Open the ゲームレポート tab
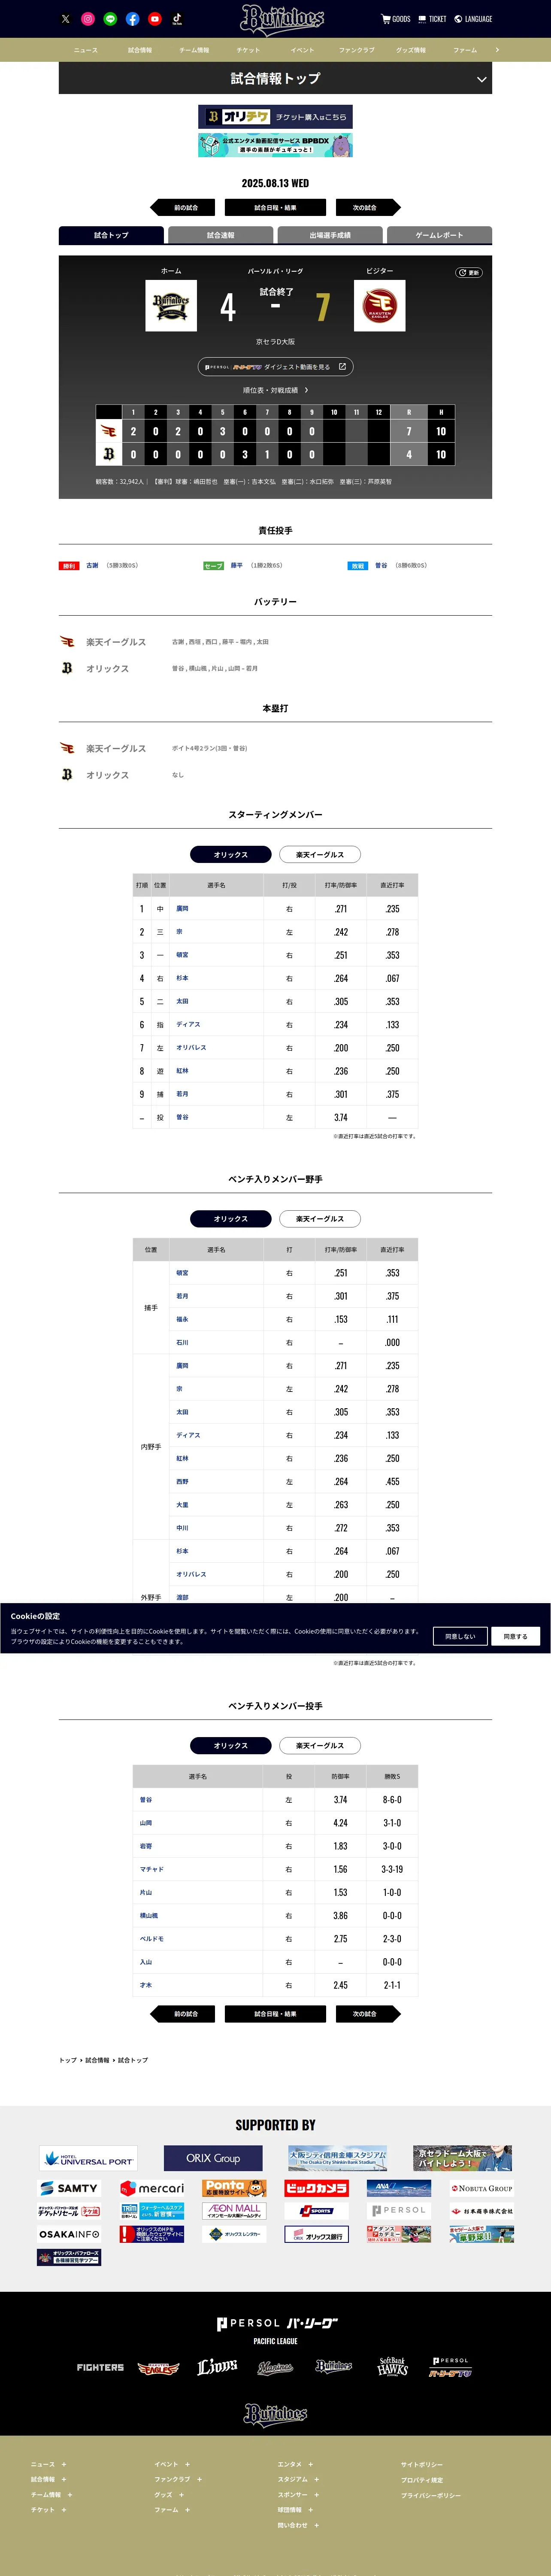 click(439, 235)
